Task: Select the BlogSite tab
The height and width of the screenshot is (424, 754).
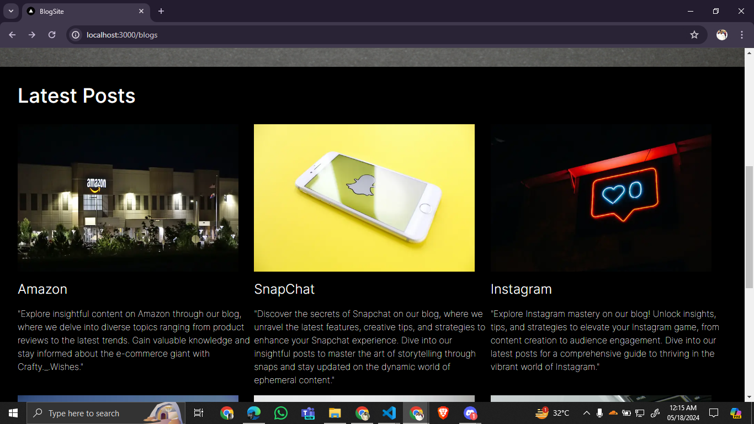Action: click(x=86, y=11)
